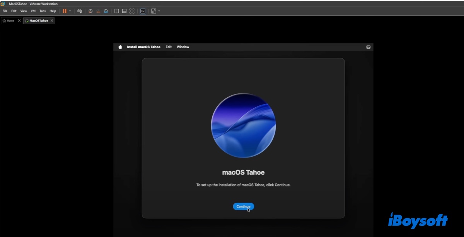Viewport: 464px width, 237px height.
Task: Click the stretch guest display icon
Action: 154,11
